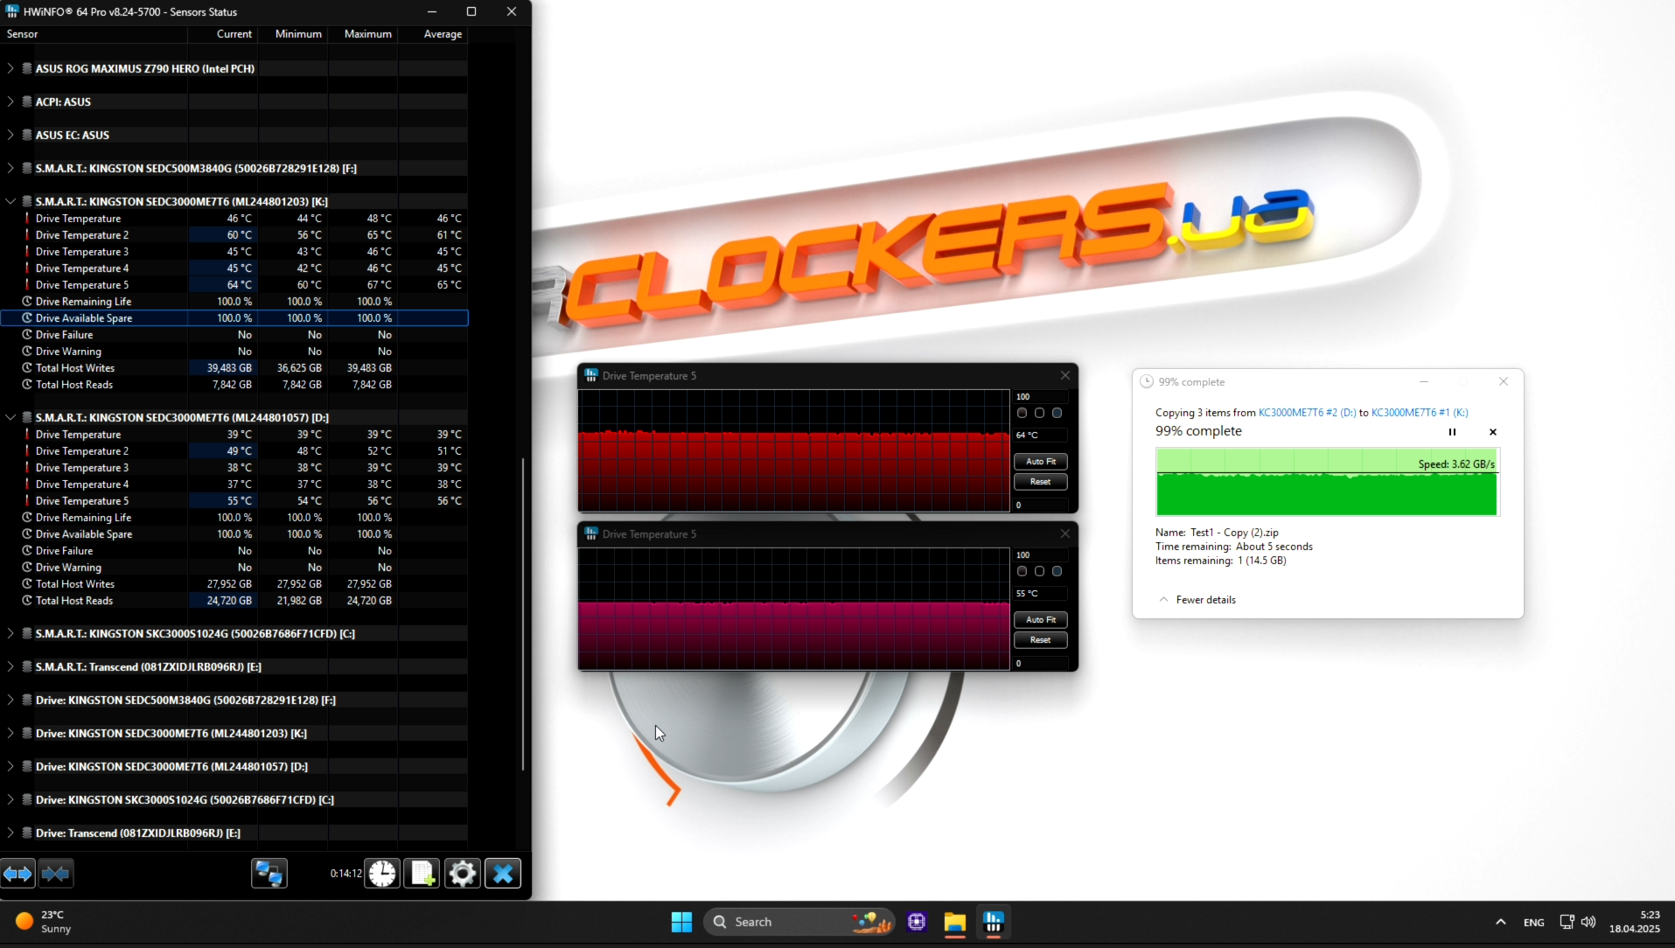Click the app icon of the 64 °C graph window
1675x948 pixels.
(591, 376)
